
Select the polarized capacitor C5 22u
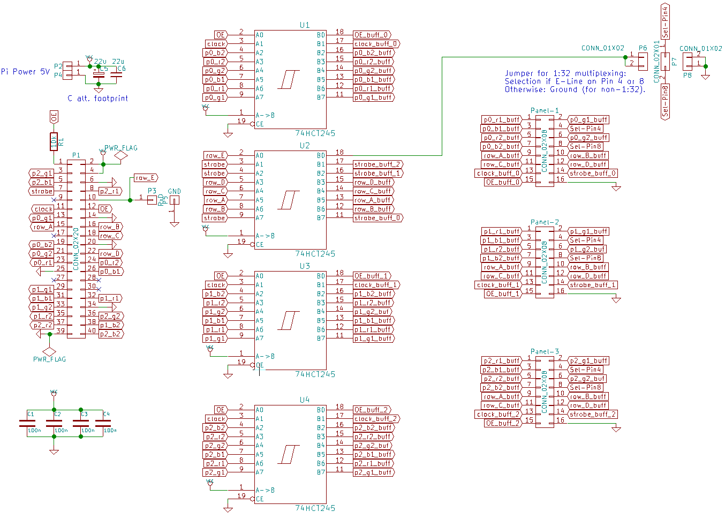98,75
